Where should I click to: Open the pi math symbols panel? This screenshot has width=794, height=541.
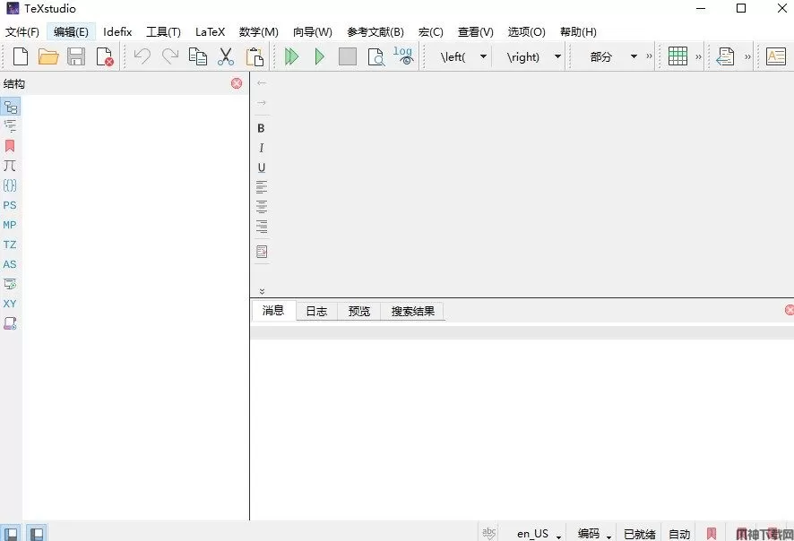pyautogui.click(x=10, y=166)
